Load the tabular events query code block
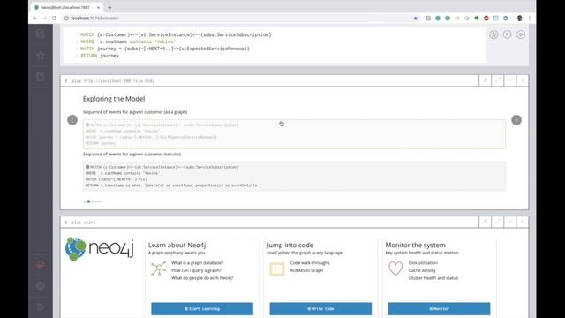 point(294,177)
